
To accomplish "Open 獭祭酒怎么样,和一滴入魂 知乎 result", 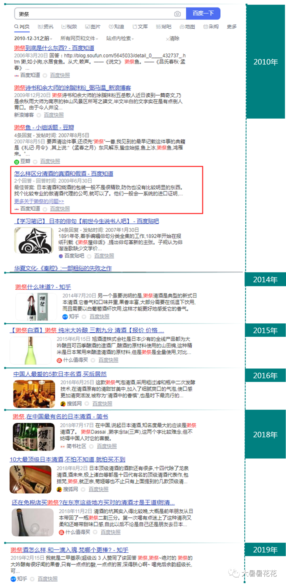I will 69,550.
